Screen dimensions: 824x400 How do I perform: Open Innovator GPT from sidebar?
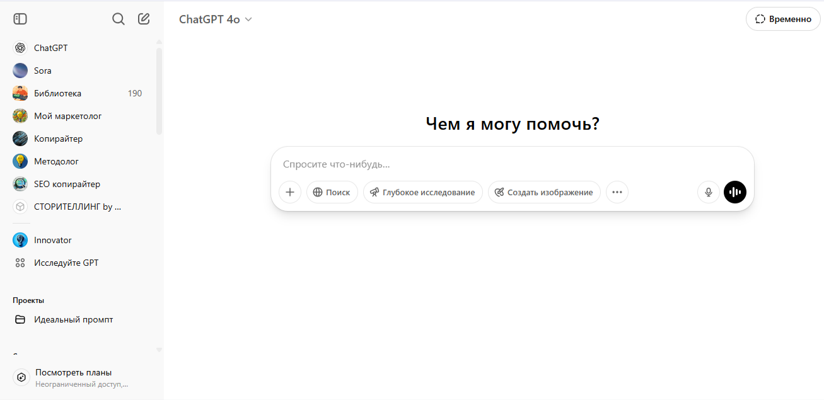(80, 240)
